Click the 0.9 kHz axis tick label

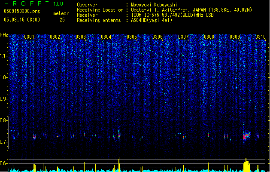pos(4,99)
